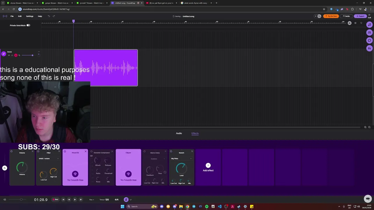Screen dimensions: 374x210
Task: Toggle the Volume effect power button
Action: (11, 151)
